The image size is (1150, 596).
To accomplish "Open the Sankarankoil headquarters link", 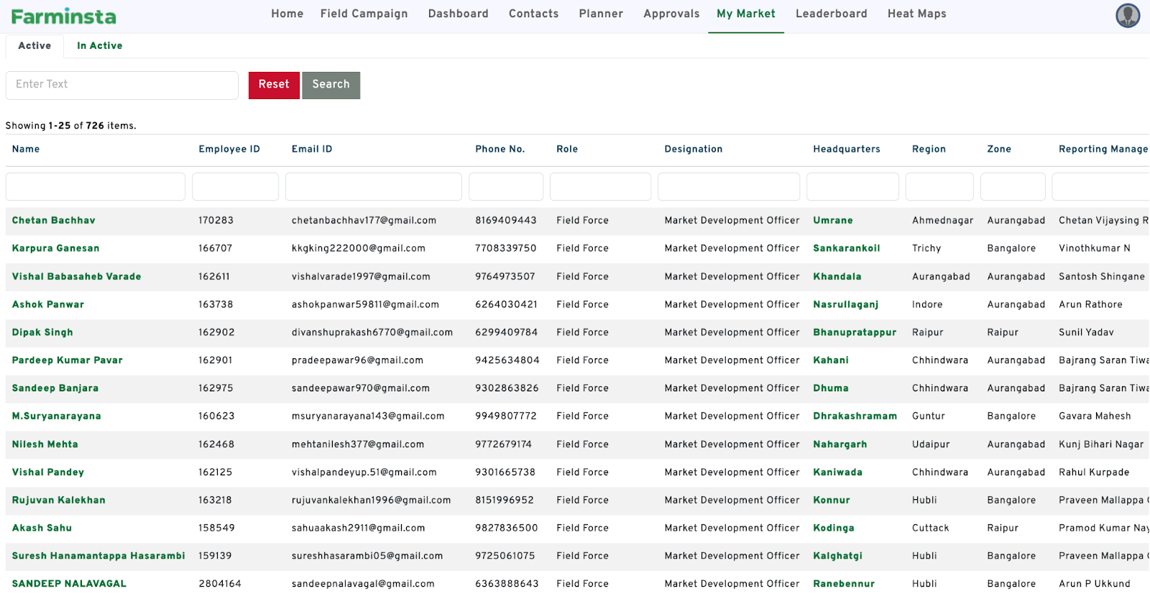I will pyautogui.click(x=846, y=248).
